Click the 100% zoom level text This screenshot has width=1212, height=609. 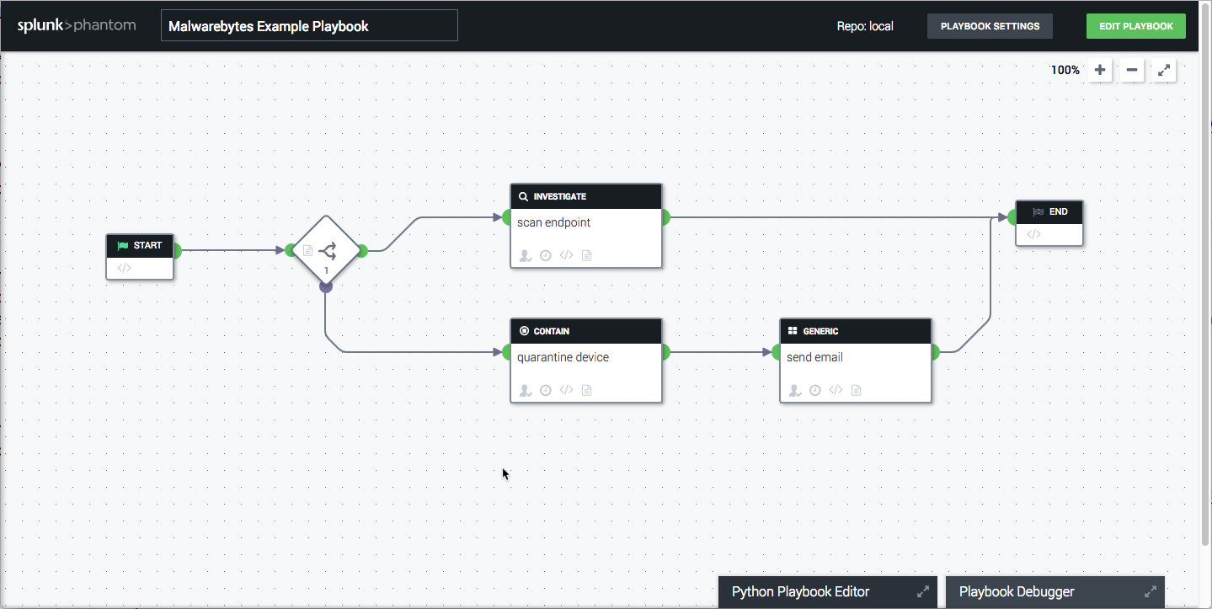point(1065,70)
